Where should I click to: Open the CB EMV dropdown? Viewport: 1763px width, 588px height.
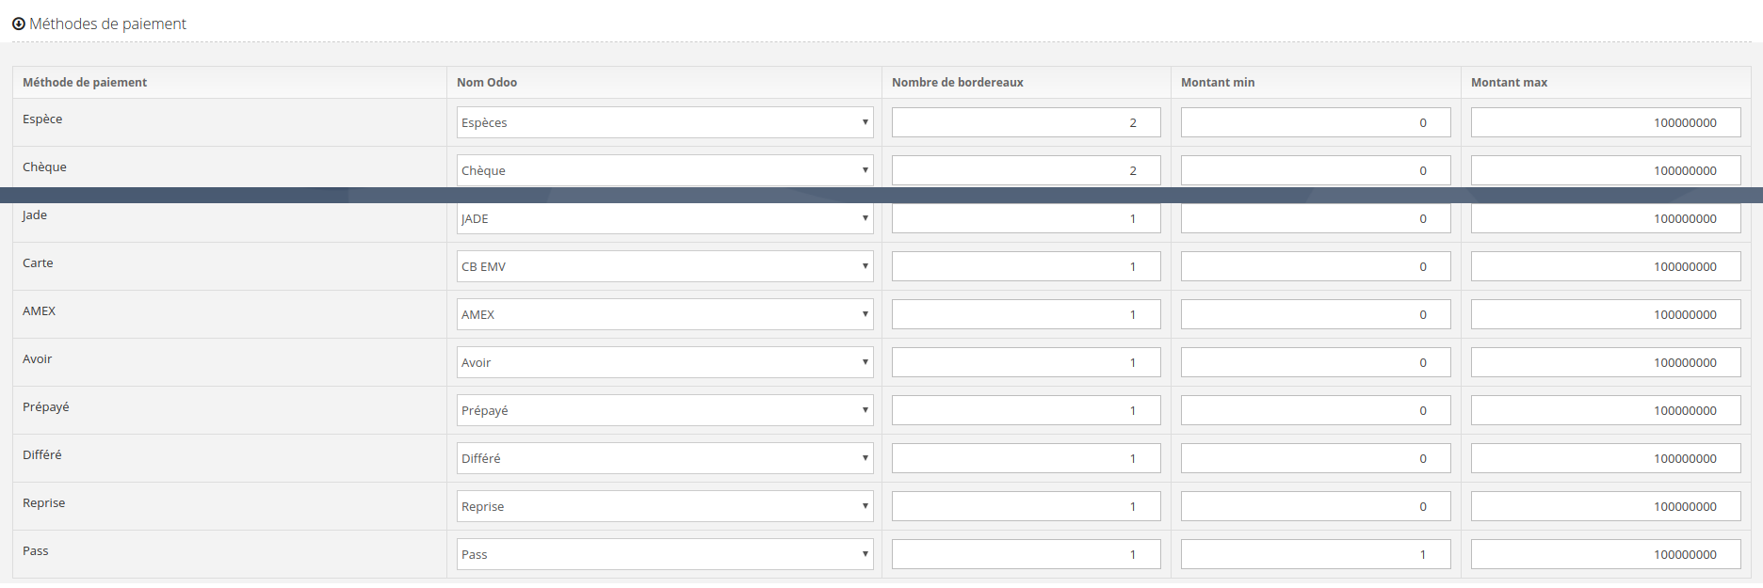(665, 266)
